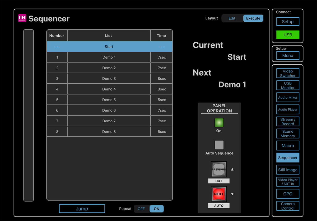Open the Setup Menu
The width and height of the screenshot is (317, 221).
[288, 56]
